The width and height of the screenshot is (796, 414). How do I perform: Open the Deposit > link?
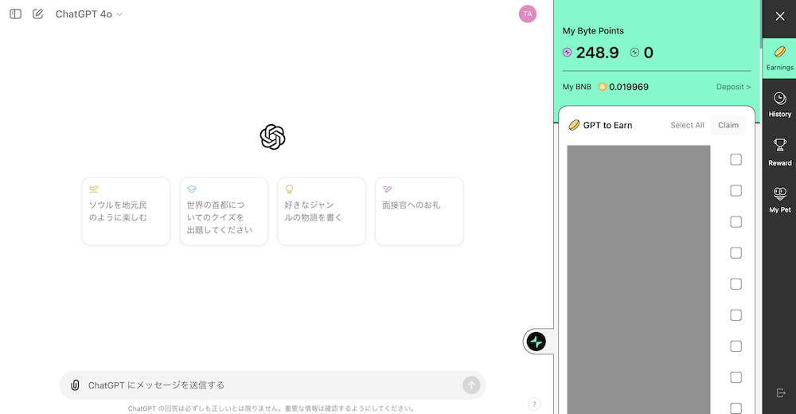[x=733, y=87]
